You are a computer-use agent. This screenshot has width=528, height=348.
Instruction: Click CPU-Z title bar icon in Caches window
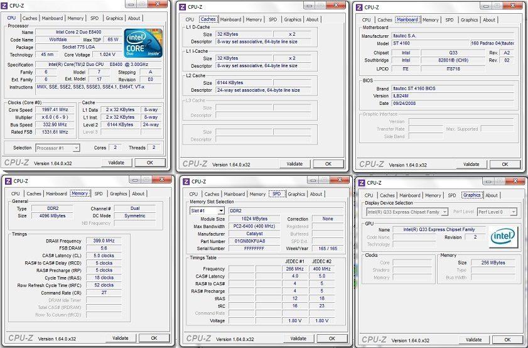tap(183, 7)
